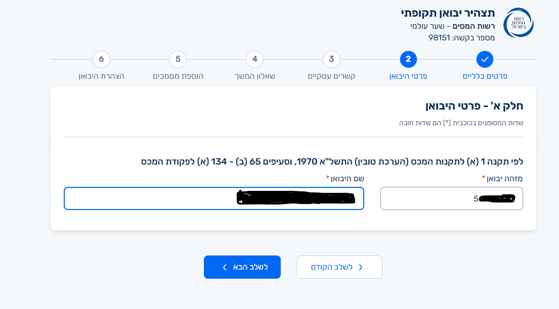The width and height of the screenshot is (559, 309).
Task: Click the תצהיר יבואן תקופתי page title
Action: (448, 13)
